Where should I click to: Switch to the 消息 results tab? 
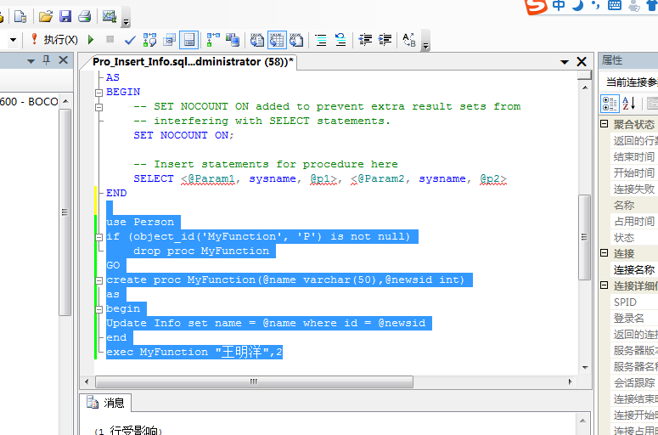coord(106,403)
